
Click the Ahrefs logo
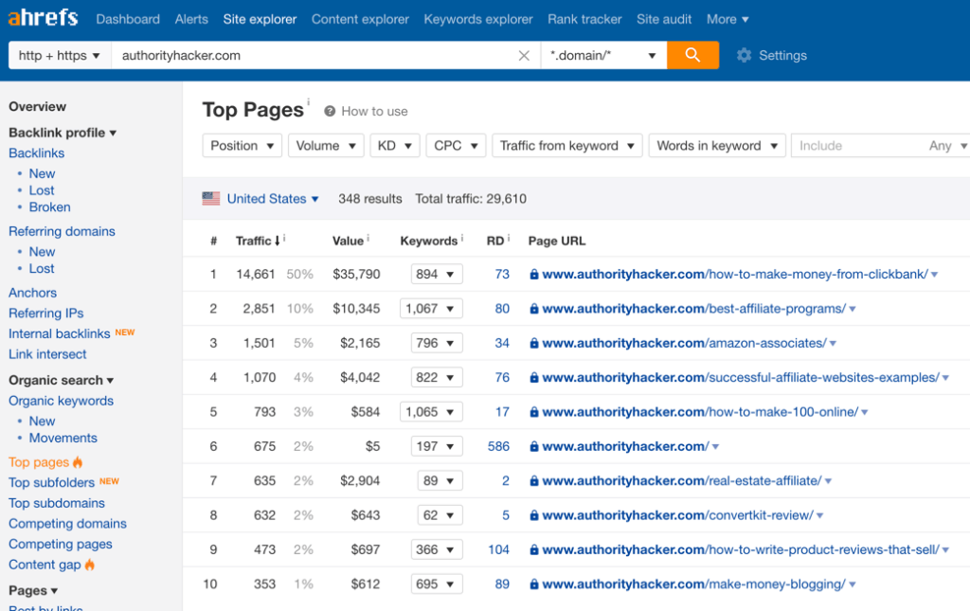[43, 19]
